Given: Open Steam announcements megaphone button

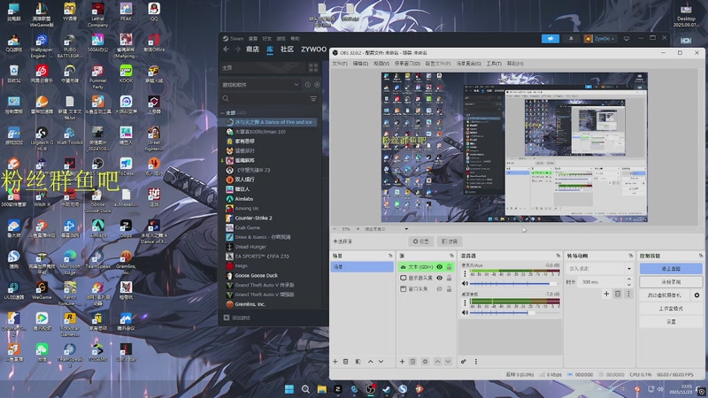Looking at the screenshot, I should pos(550,39).
